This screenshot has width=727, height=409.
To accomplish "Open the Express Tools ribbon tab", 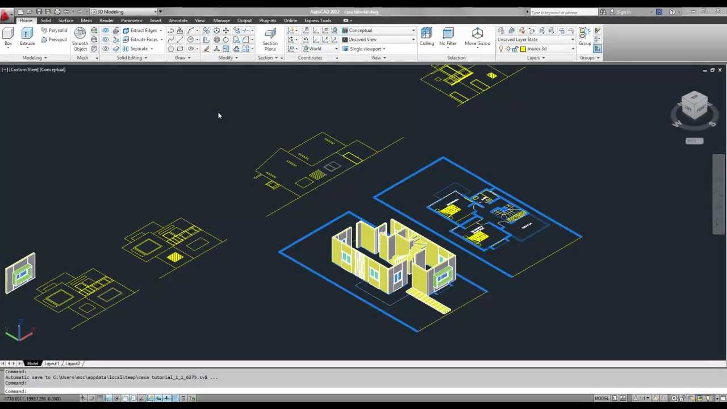I will coord(317,20).
